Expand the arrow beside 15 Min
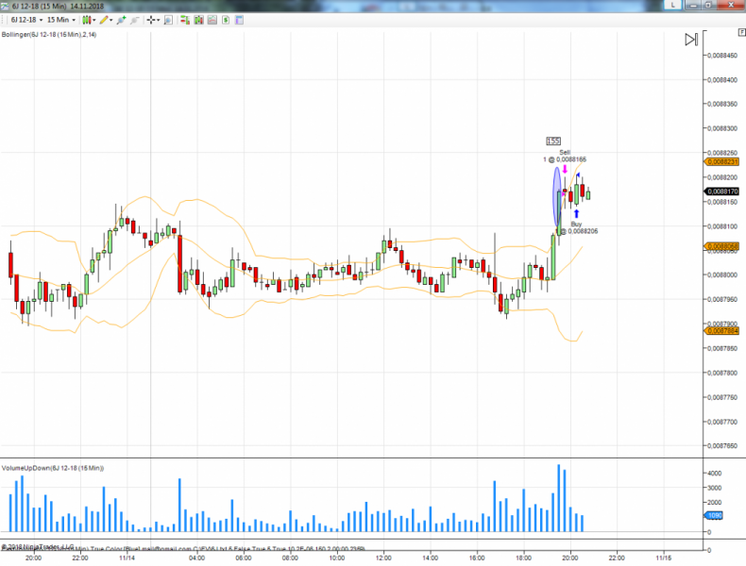This screenshot has height=566, width=746. 74,20
